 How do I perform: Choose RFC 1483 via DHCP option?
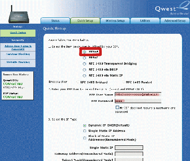[x=84, y=70]
